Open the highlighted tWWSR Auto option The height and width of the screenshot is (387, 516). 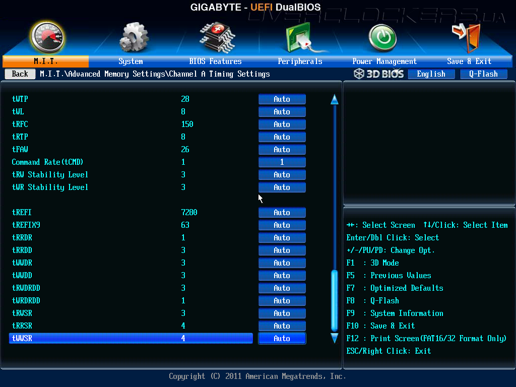point(282,338)
